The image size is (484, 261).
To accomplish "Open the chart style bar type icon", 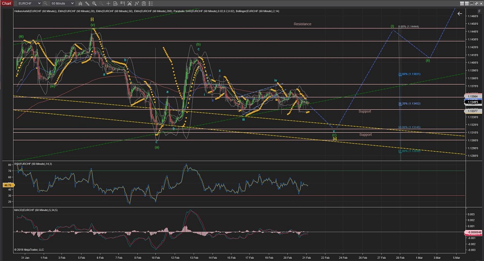I will point(80,3).
